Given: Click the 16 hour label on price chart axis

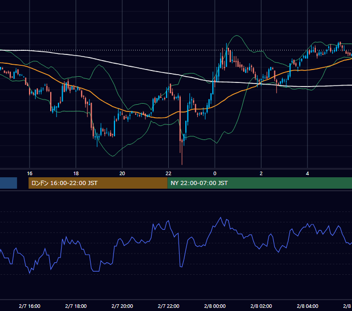Looking at the screenshot, I should coord(30,174).
